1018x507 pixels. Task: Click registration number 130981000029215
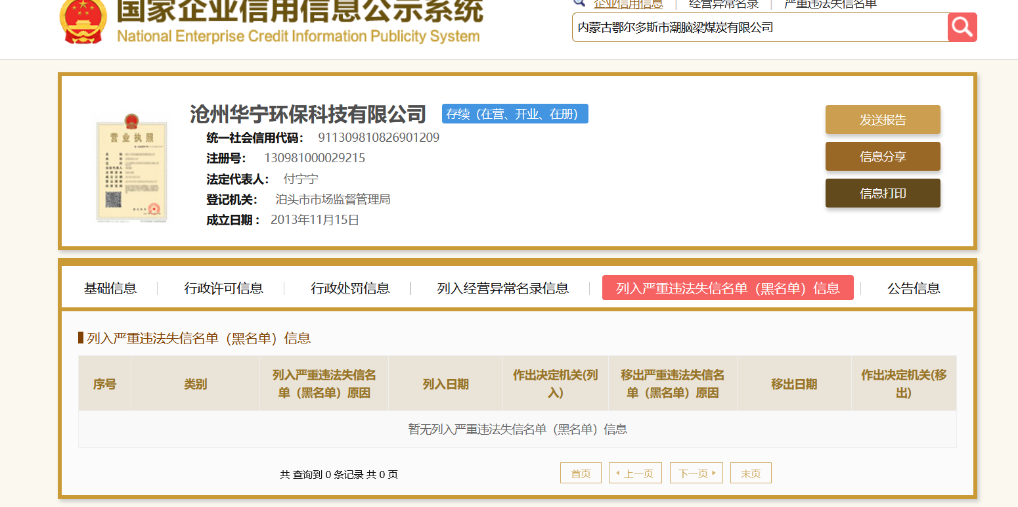click(315, 158)
